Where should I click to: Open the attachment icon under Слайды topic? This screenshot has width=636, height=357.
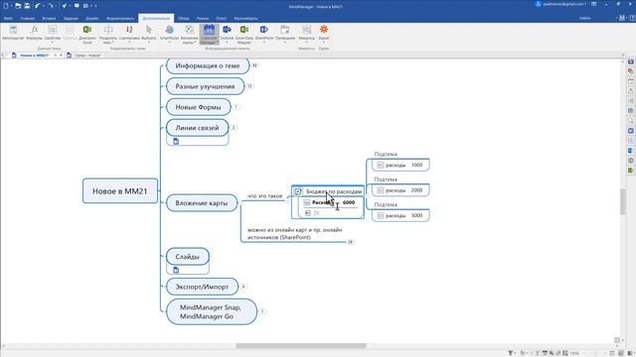[x=176, y=270]
